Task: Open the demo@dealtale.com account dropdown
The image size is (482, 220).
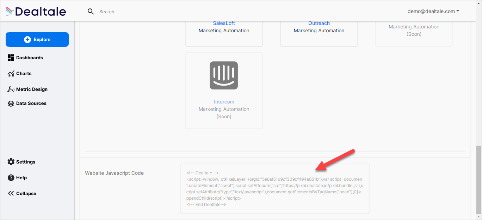Action: [433, 11]
